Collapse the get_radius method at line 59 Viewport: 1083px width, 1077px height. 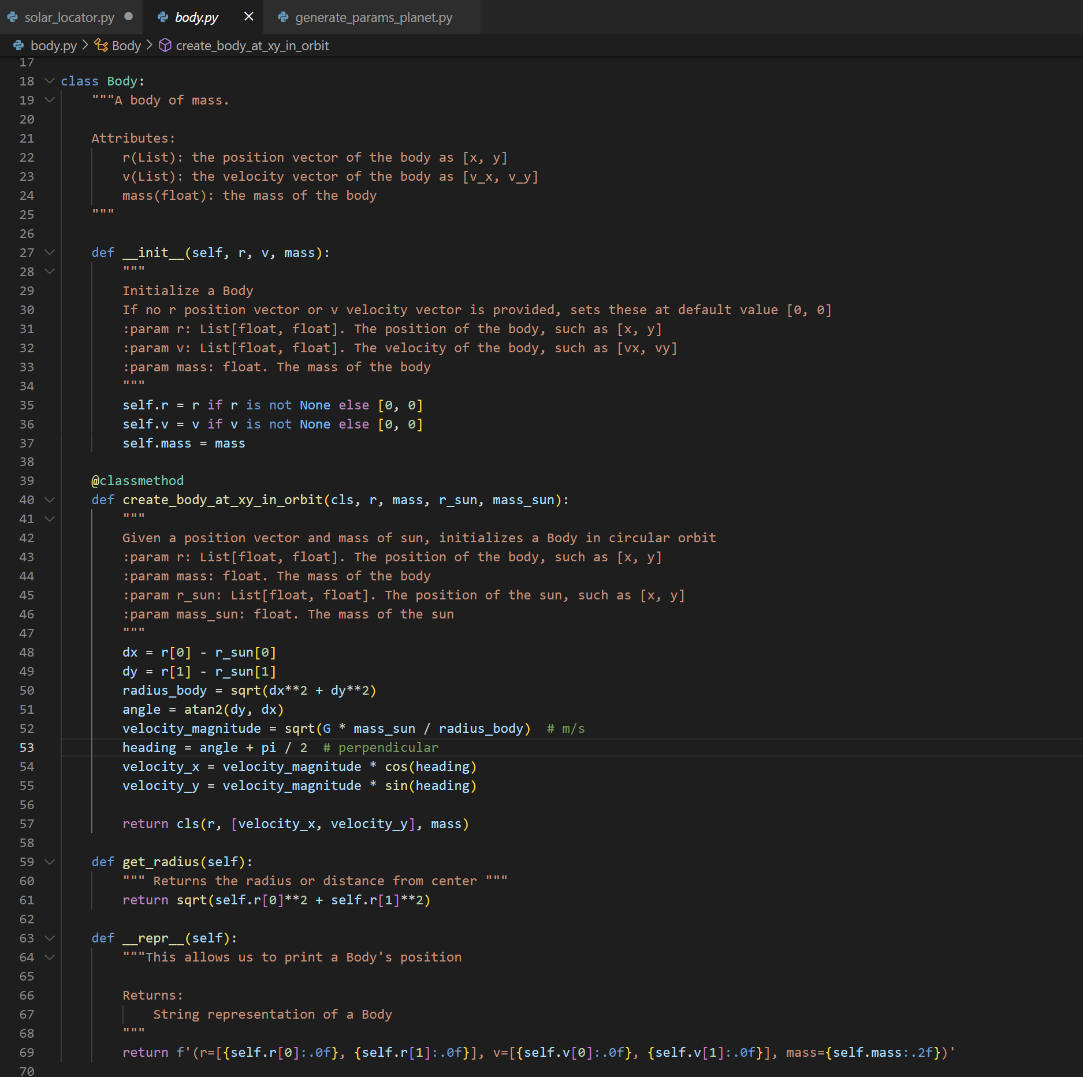coord(50,862)
